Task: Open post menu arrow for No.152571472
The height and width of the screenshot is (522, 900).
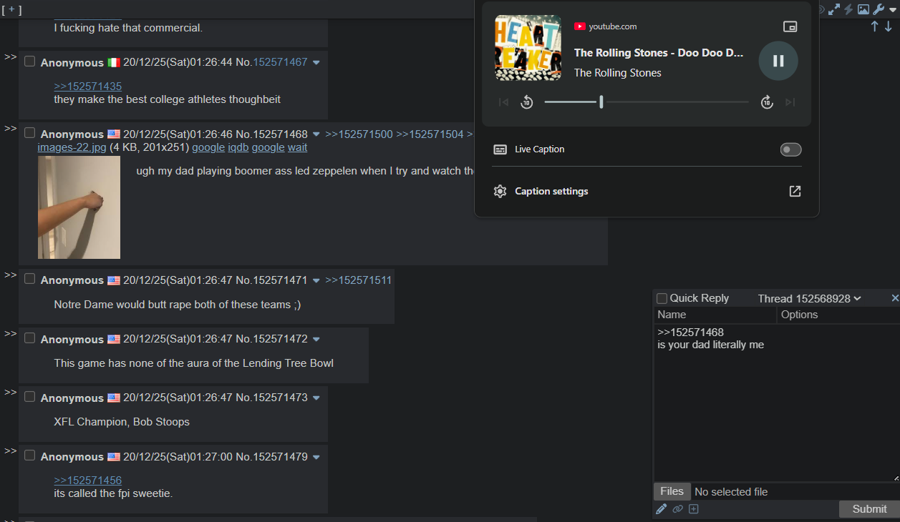Action: click(316, 340)
